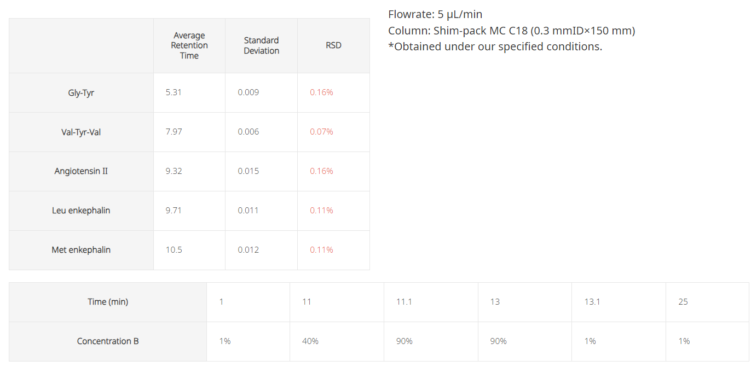Select the 40% concentration cell
The width and height of the screenshot is (751, 367).
337,342
